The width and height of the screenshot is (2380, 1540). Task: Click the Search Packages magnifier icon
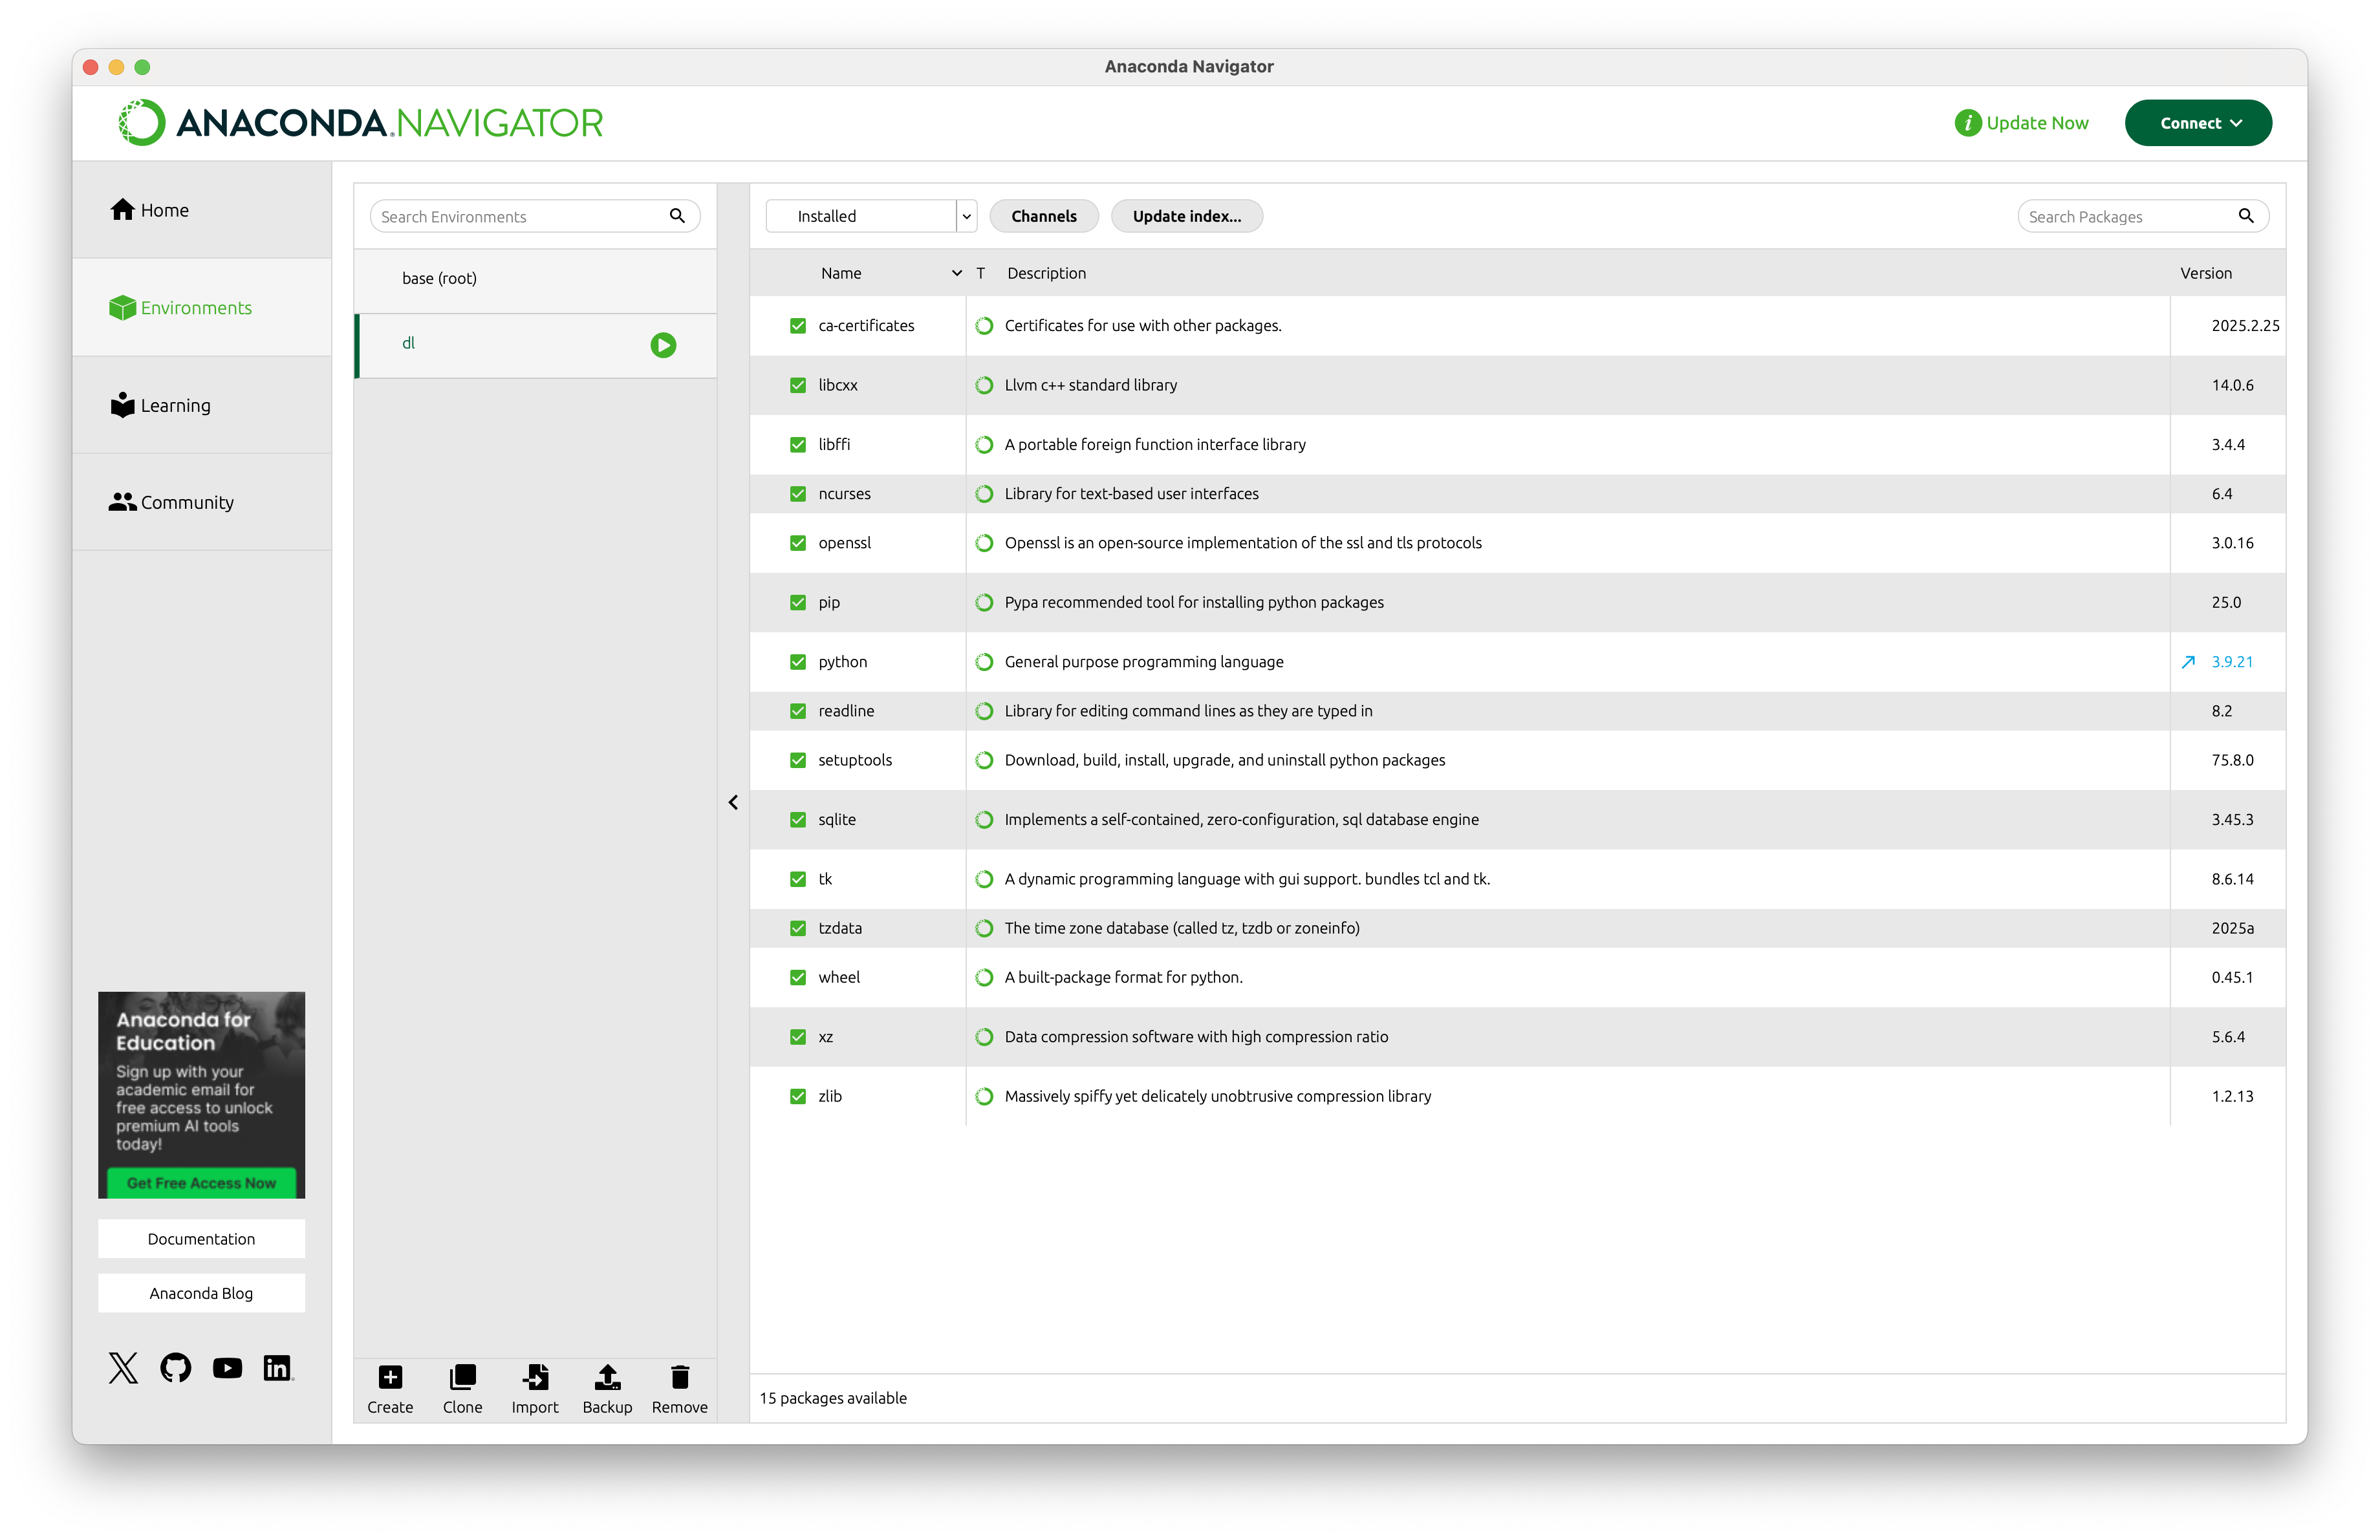2246,216
